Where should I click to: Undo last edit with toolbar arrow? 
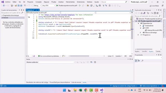[x=25, y=5]
